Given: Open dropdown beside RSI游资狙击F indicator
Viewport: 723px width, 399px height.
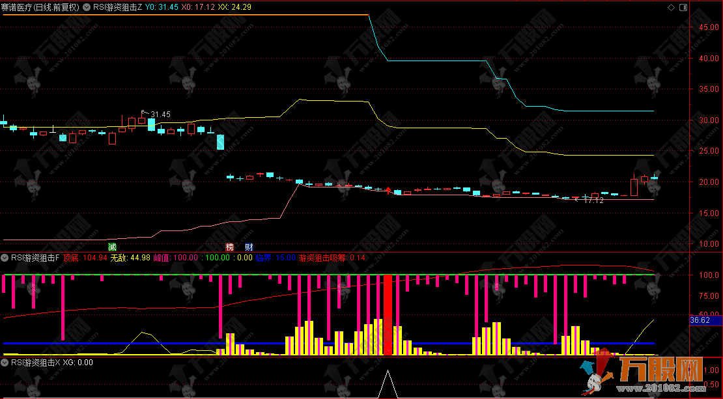Looking at the screenshot, I should click(x=5, y=258).
